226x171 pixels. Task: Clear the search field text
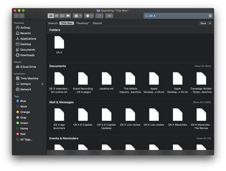point(210,16)
